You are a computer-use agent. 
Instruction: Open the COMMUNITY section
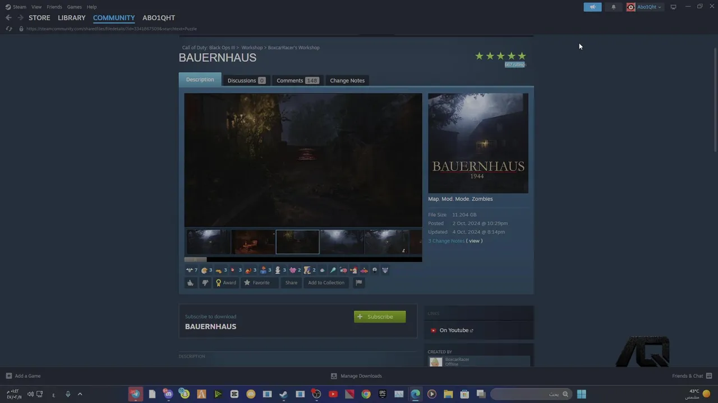tap(114, 18)
